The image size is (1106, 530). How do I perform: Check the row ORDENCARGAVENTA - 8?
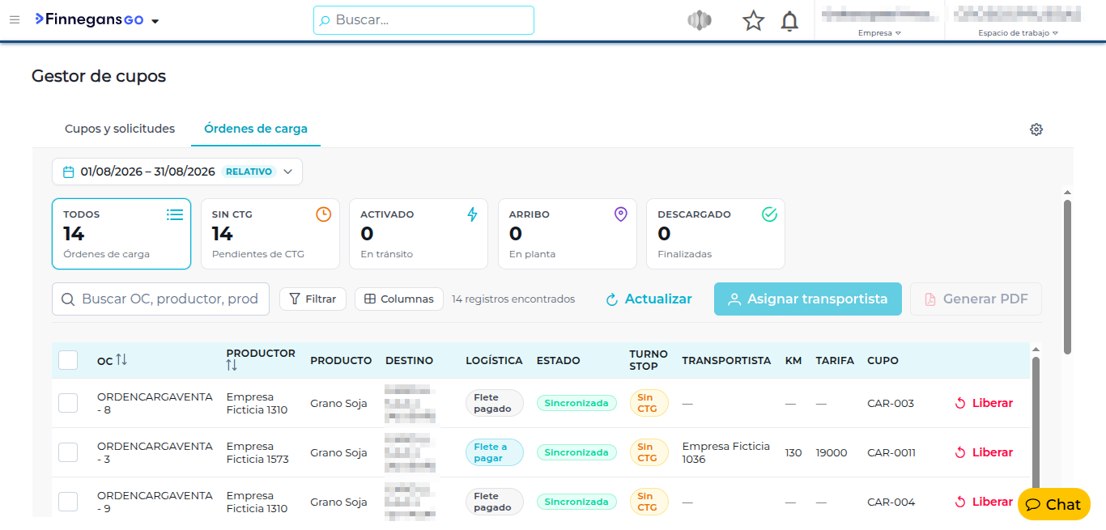tap(68, 403)
